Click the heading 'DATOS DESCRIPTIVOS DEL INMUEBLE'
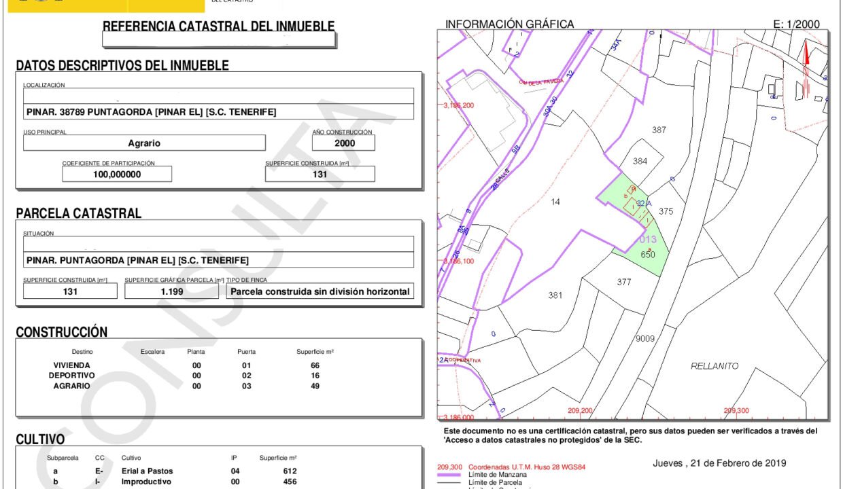Image resolution: width=843 pixels, height=489 pixels. tap(122, 65)
